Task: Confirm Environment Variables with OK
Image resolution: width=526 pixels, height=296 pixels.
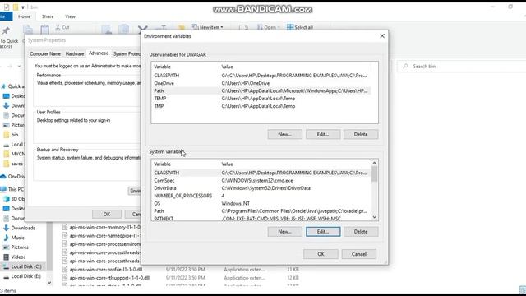Action: (321, 254)
